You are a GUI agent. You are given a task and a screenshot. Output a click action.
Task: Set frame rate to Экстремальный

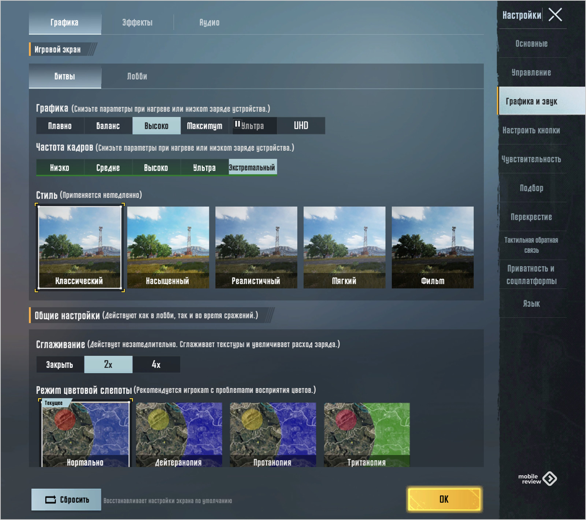point(253,167)
